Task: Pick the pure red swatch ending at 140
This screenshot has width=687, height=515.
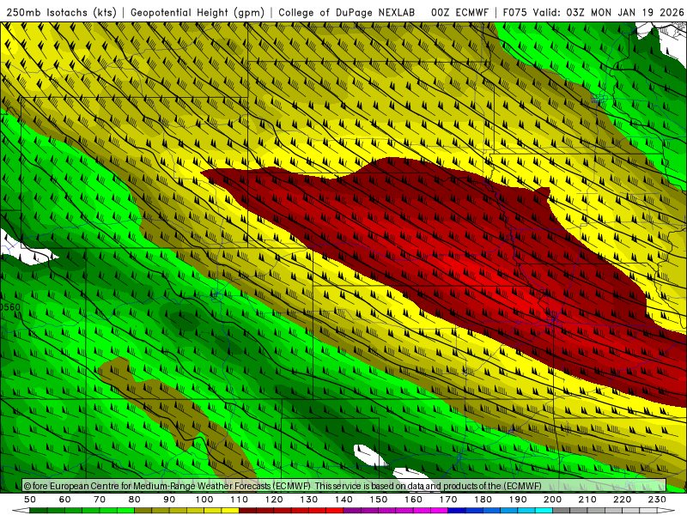Action: coord(335,511)
